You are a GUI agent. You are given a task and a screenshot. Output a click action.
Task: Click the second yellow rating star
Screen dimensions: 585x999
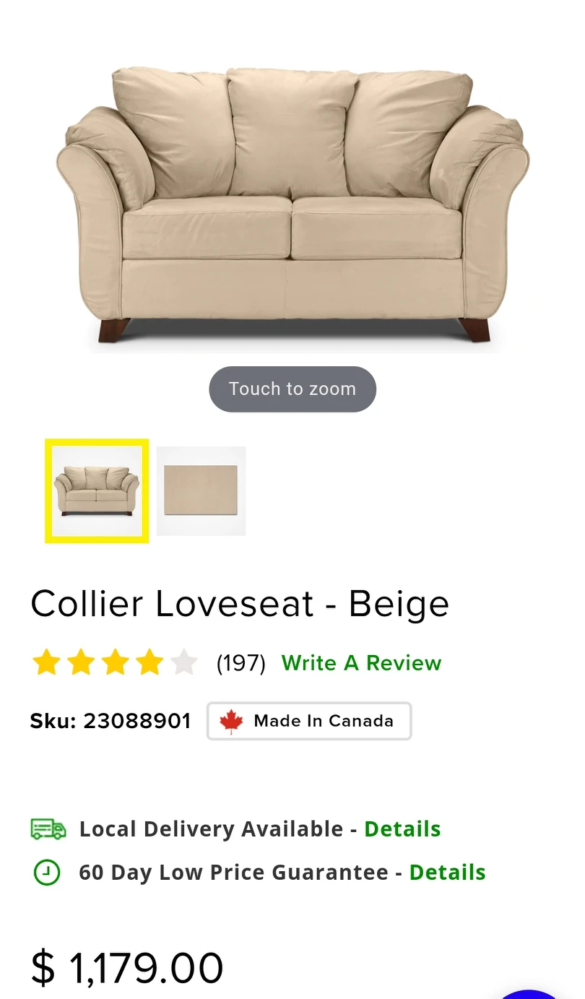coord(81,662)
